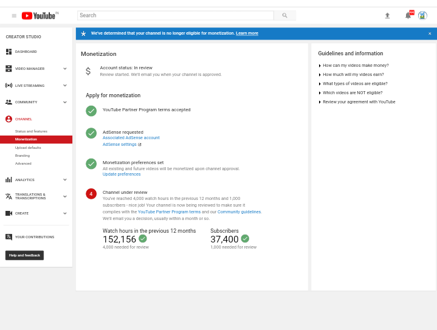Expand the Video Manager section chevron

pyautogui.click(x=65, y=69)
